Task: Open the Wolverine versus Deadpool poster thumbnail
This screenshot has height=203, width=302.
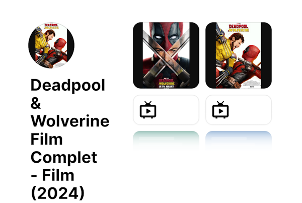Action: click(239, 55)
